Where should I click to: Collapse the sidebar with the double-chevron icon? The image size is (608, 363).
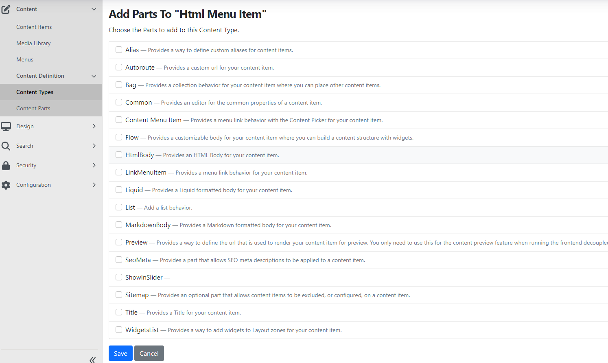(92, 360)
